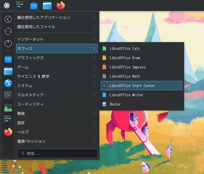Launch Discover store from the top panel
Viewport: 204px width, 174px height.
[34, 6]
